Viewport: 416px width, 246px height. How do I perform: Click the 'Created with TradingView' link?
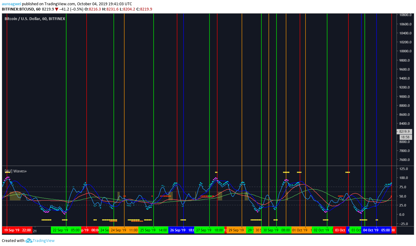(x=28, y=240)
